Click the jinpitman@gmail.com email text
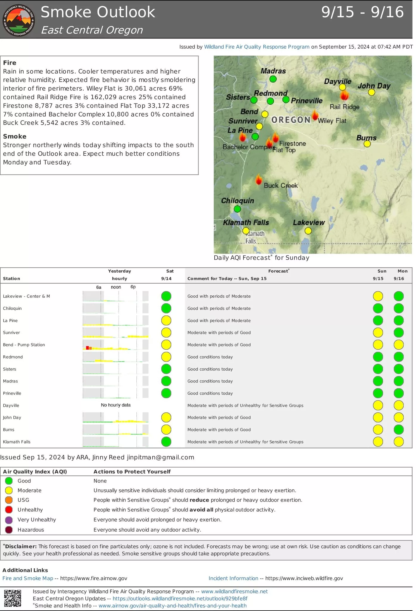Viewport: 420px width, 611px height. click(161, 457)
